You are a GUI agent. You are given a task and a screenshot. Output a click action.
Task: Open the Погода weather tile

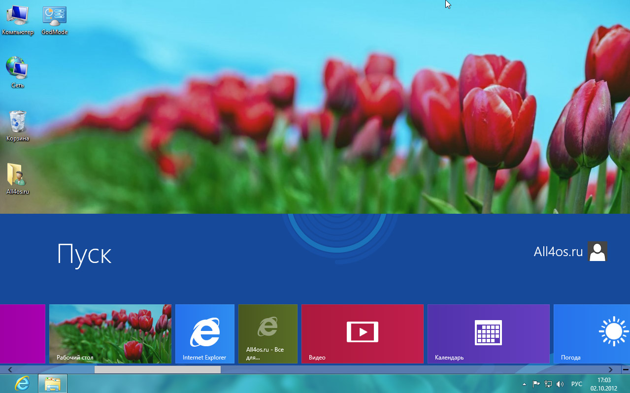[x=592, y=334]
